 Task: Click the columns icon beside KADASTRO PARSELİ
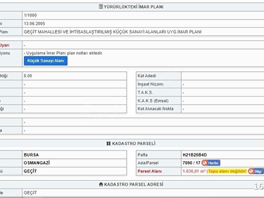108,144
